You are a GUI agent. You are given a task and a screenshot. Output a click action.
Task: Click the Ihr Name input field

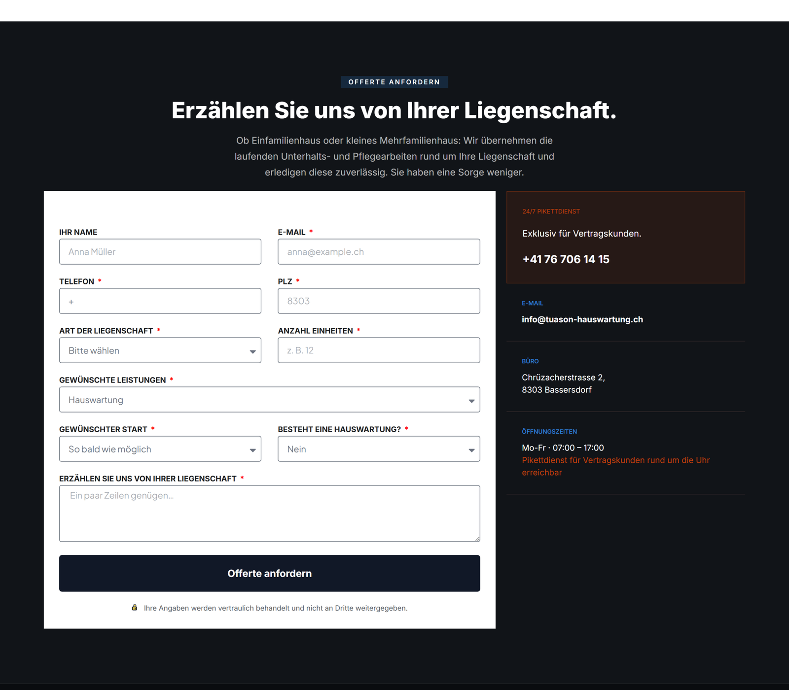pyautogui.click(x=160, y=252)
